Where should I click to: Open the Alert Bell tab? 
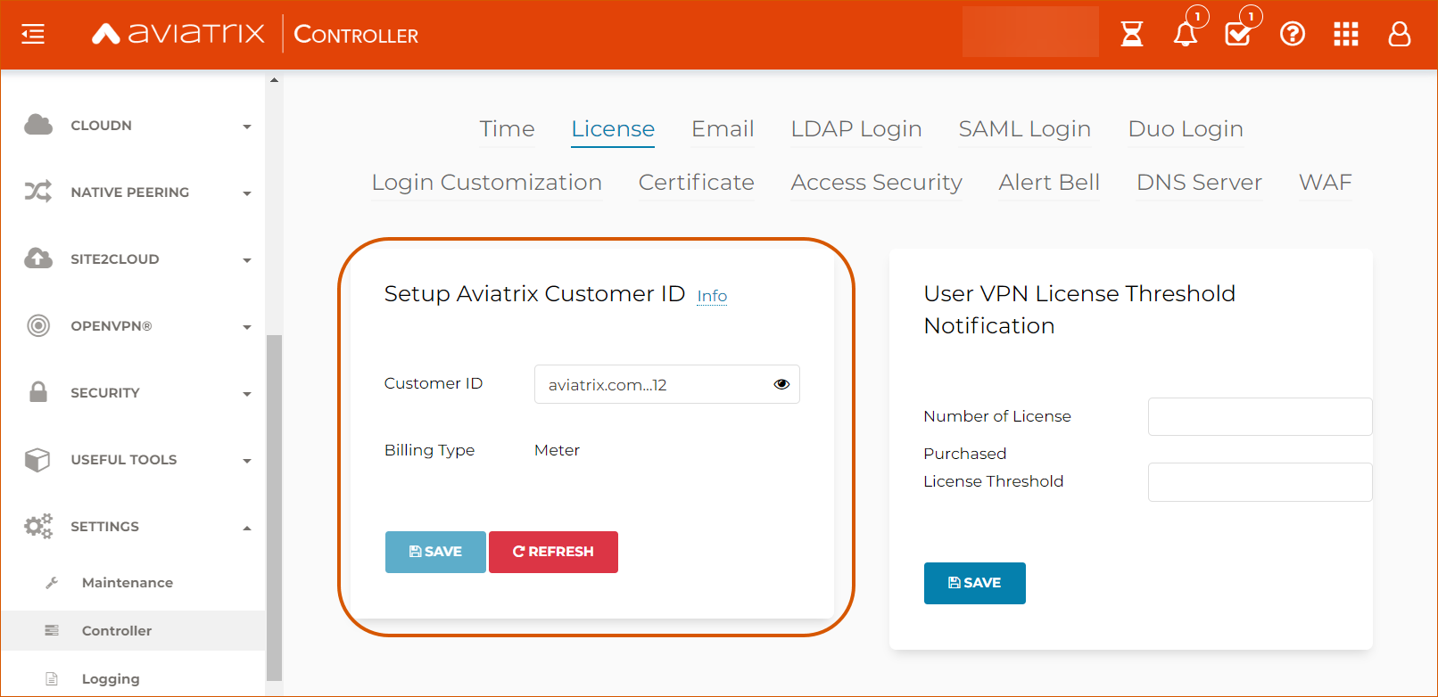(1049, 183)
